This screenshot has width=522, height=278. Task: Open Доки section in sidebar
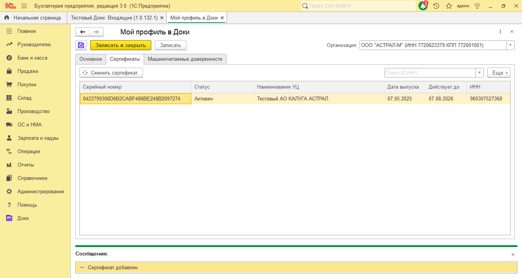click(23, 218)
